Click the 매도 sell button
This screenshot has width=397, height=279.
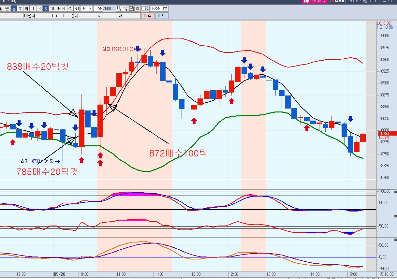161,16
